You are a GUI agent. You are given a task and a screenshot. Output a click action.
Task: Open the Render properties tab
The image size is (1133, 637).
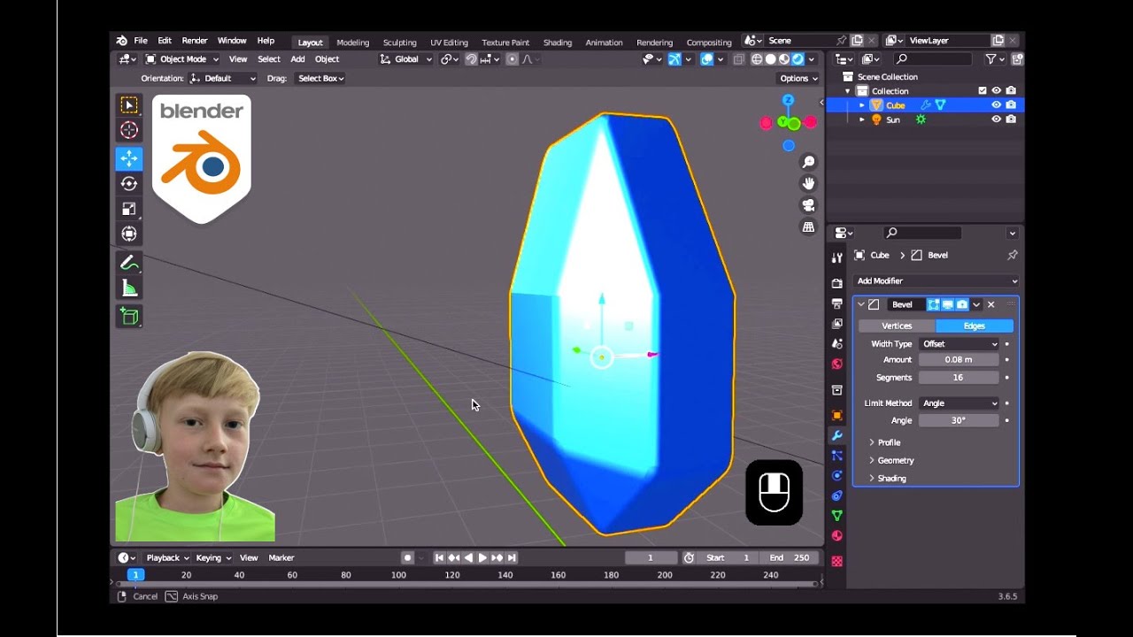point(837,283)
